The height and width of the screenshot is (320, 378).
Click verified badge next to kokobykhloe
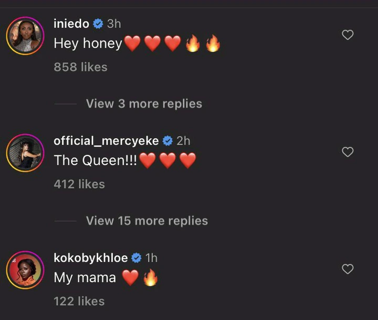click(x=136, y=258)
